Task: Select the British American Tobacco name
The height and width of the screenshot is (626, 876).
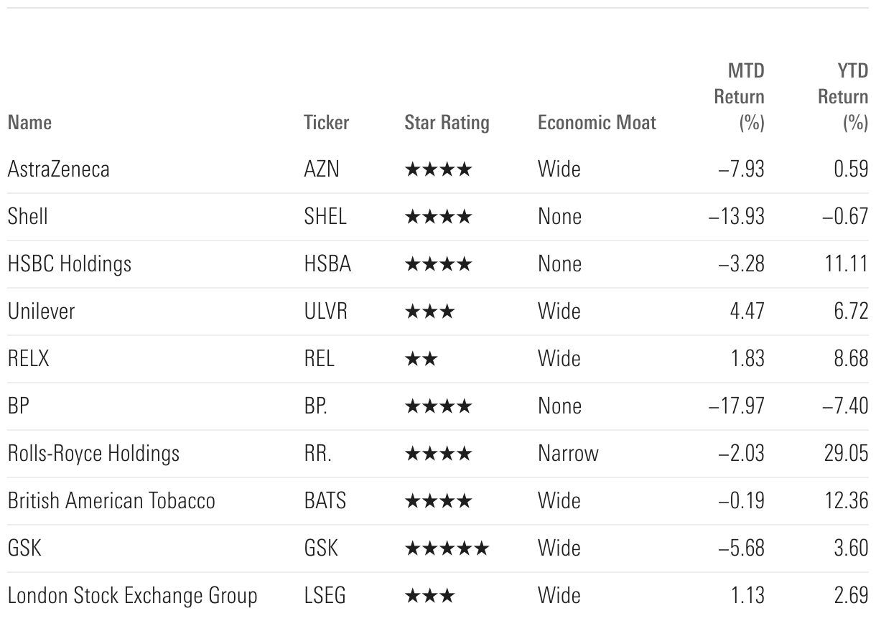Action: (111, 501)
